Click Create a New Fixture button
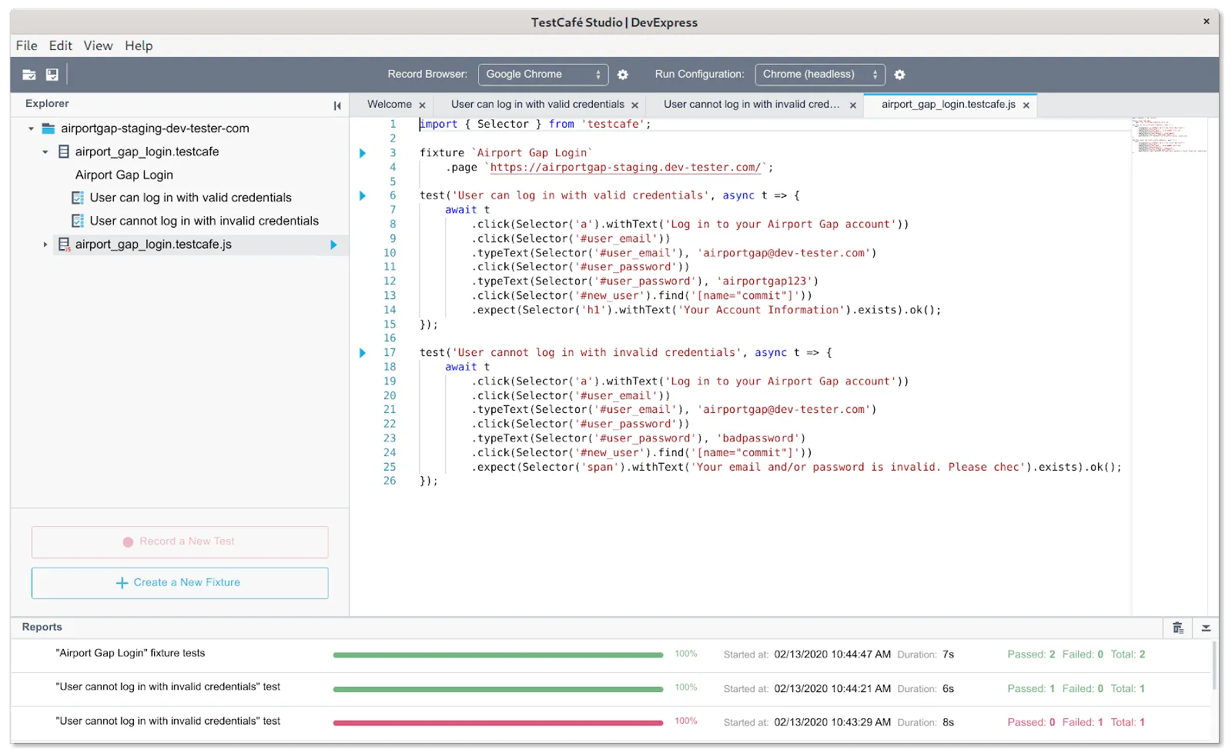This screenshot has height=756, width=1232. (x=179, y=583)
